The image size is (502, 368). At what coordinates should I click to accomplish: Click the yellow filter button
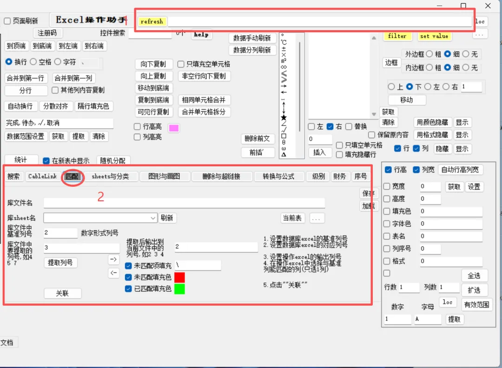pos(397,36)
